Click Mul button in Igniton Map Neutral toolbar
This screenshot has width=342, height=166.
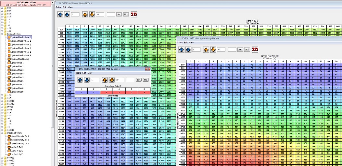tap(247, 49)
